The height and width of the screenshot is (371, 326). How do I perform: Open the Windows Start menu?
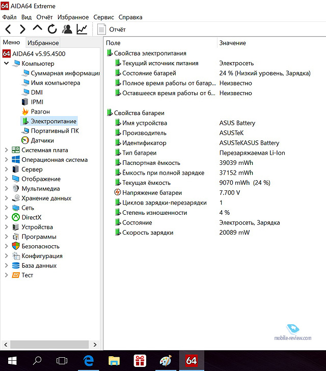pos(12,361)
